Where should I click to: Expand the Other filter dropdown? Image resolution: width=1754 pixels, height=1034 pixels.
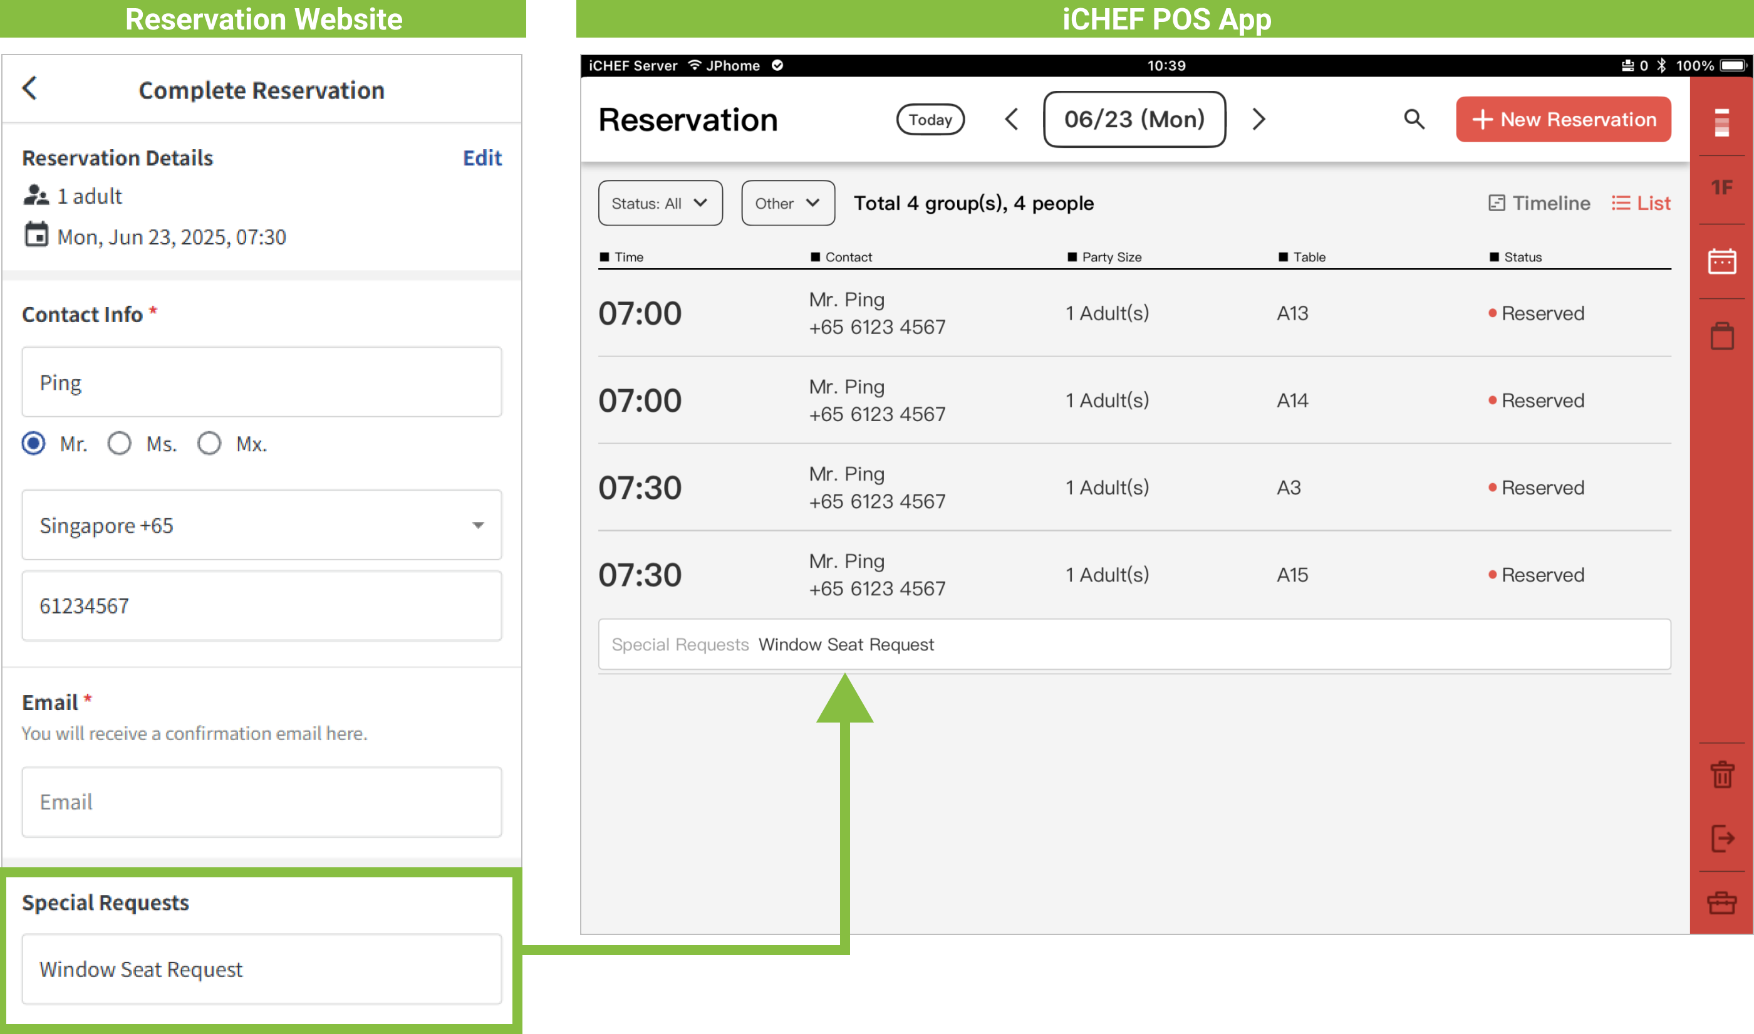click(787, 204)
